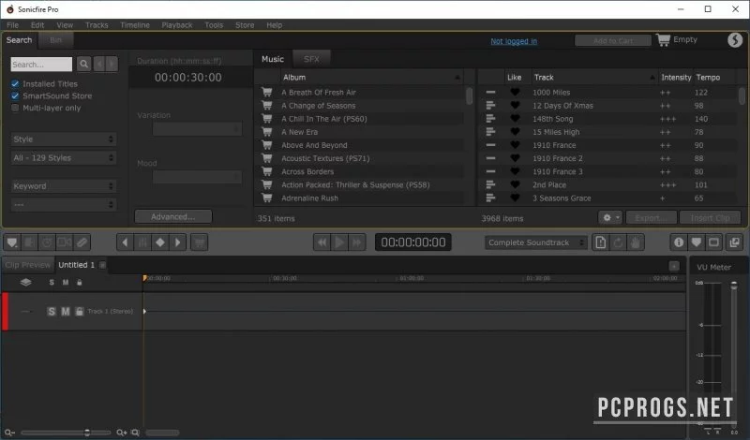Click the SmartSound logo in top right
Viewport: 750px width, 440px height.
[x=735, y=40]
